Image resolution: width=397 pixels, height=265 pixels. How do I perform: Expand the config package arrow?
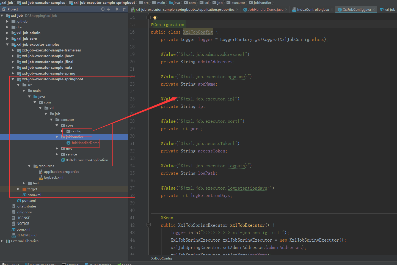point(62,131)
